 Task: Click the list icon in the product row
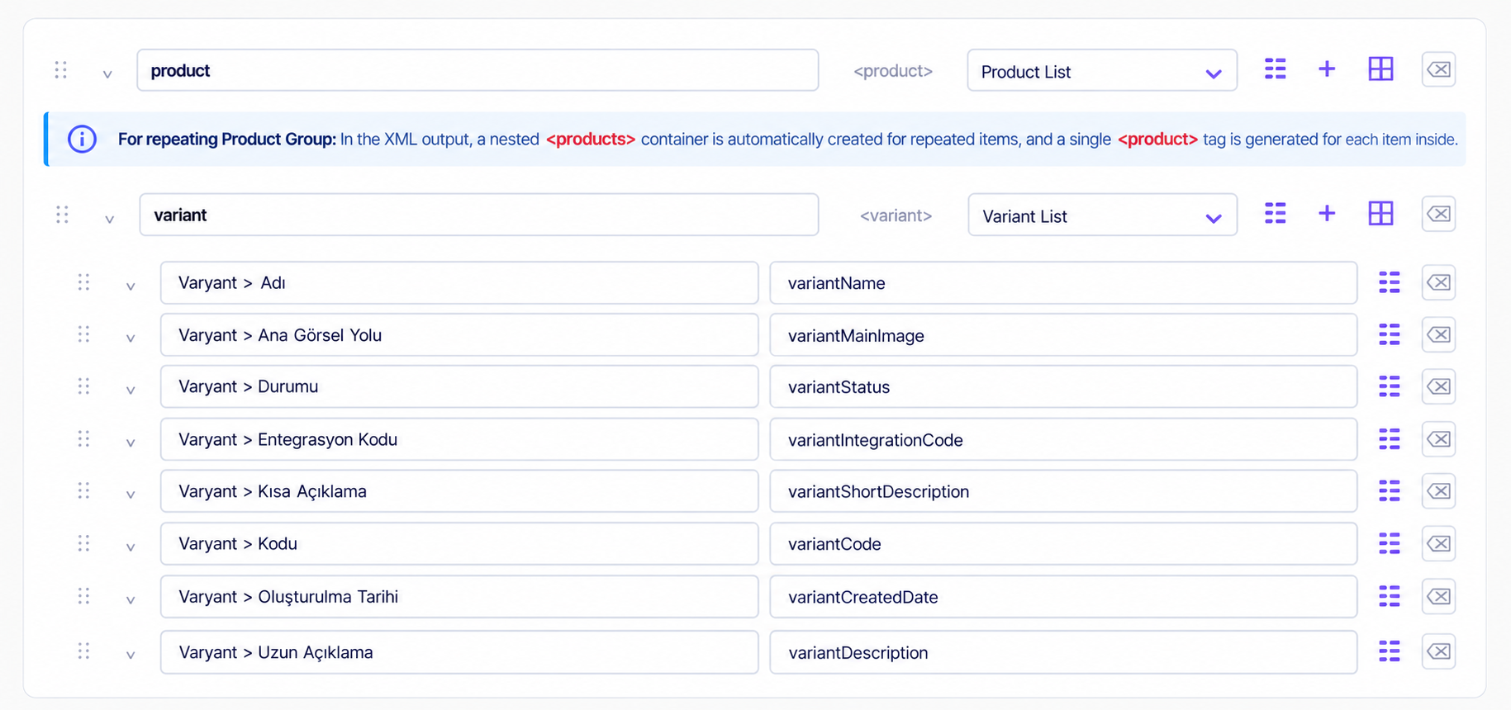pos(1275,69)
